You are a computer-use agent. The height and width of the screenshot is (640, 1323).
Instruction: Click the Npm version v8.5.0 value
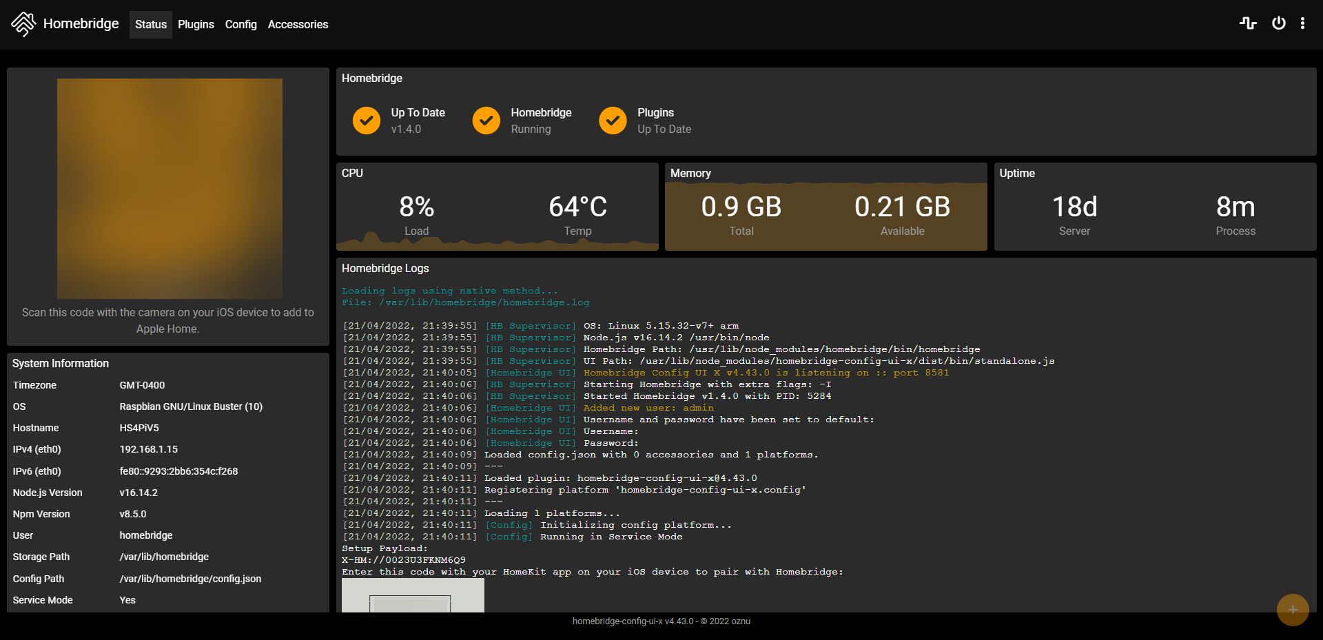tap(133, 514)
